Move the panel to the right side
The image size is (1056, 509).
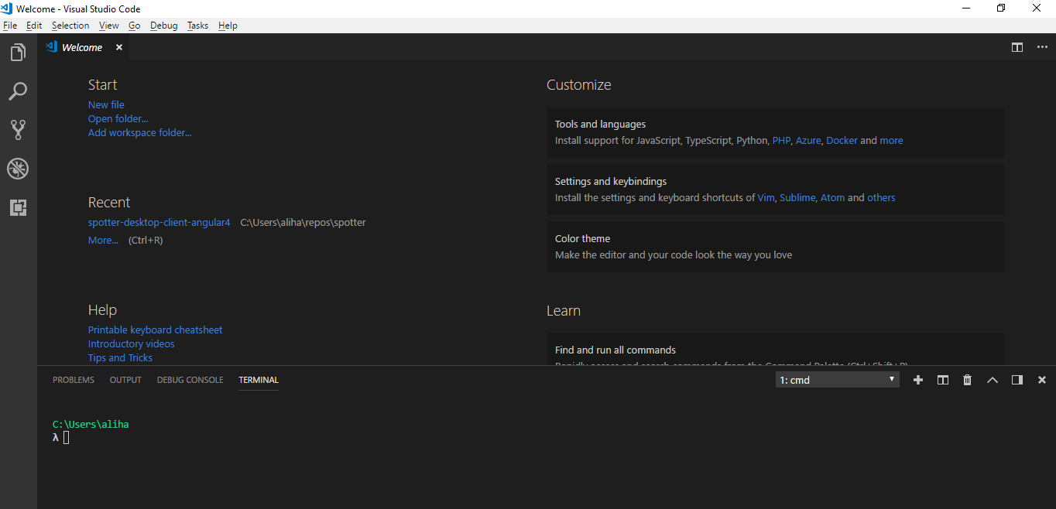1017,380
